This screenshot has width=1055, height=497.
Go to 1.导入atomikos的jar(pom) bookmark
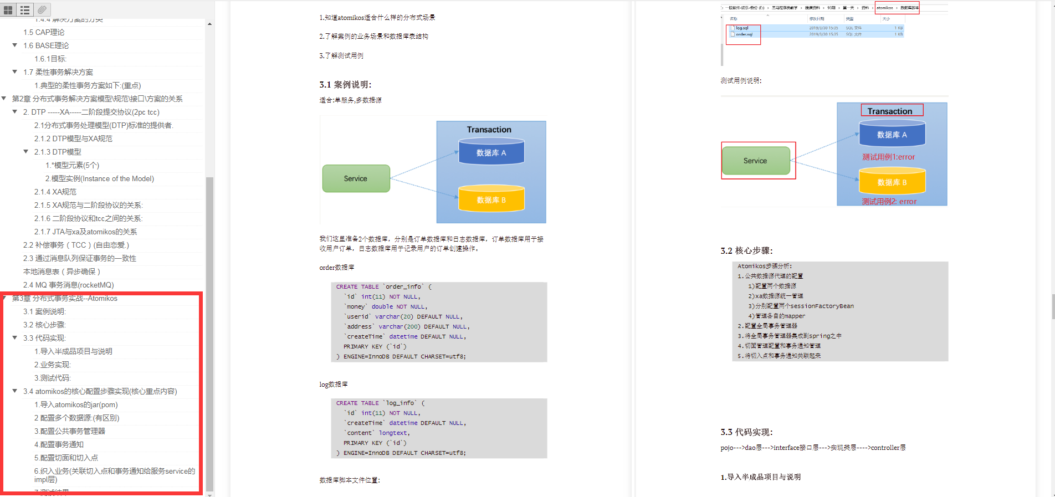click(76, 404)
